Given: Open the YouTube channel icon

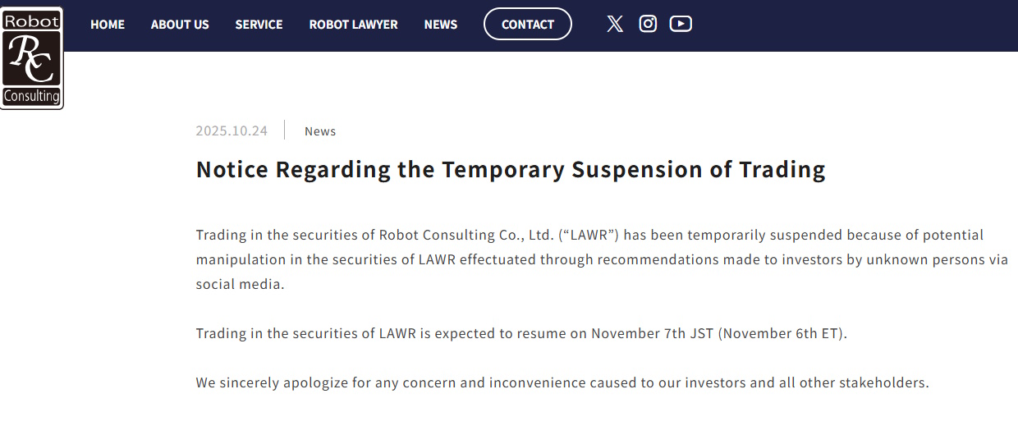Looking at the screenshot, I should pos(681,24).
